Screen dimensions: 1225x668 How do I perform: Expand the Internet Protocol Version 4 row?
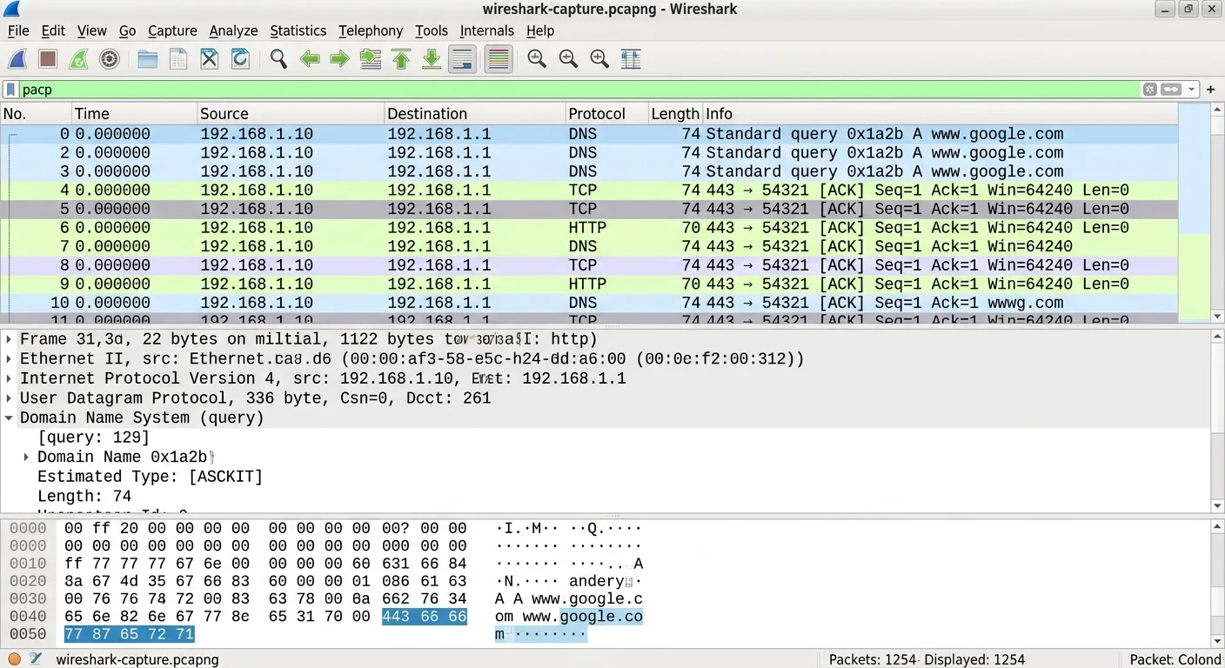tap(10, 378)
